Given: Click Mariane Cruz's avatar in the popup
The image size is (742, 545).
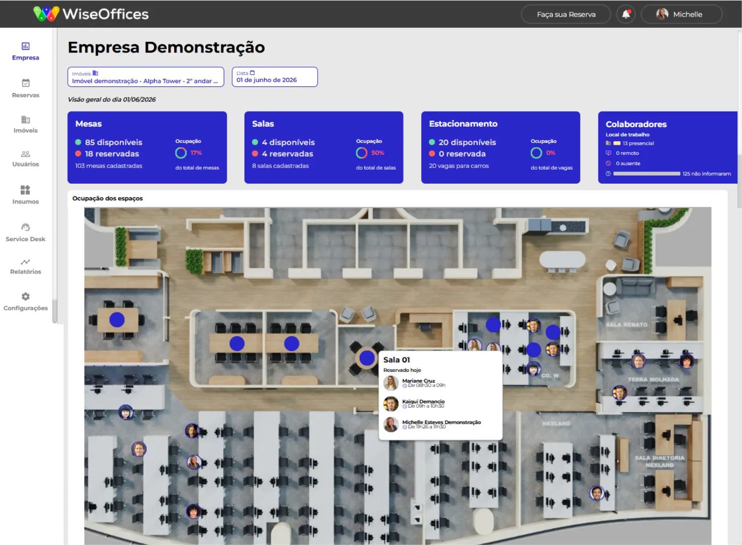Looking at the screenshot, I should pyautogui.click(x=391, y=383).
